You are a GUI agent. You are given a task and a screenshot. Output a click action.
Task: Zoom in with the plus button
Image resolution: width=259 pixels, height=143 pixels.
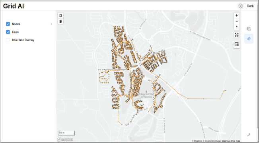click(237, 15)
